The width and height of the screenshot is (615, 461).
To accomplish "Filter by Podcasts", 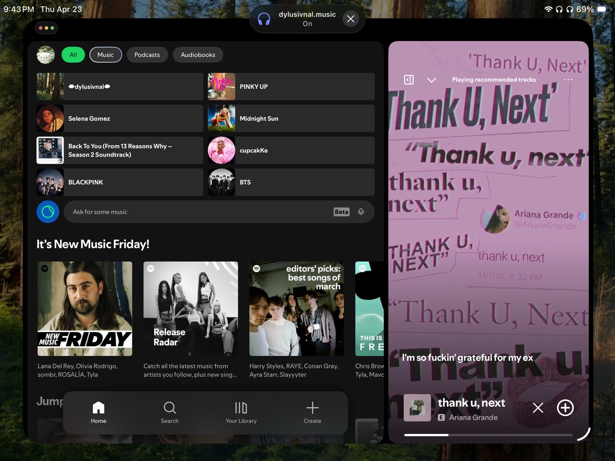I will pyautogui.click(x=147, y=55).
